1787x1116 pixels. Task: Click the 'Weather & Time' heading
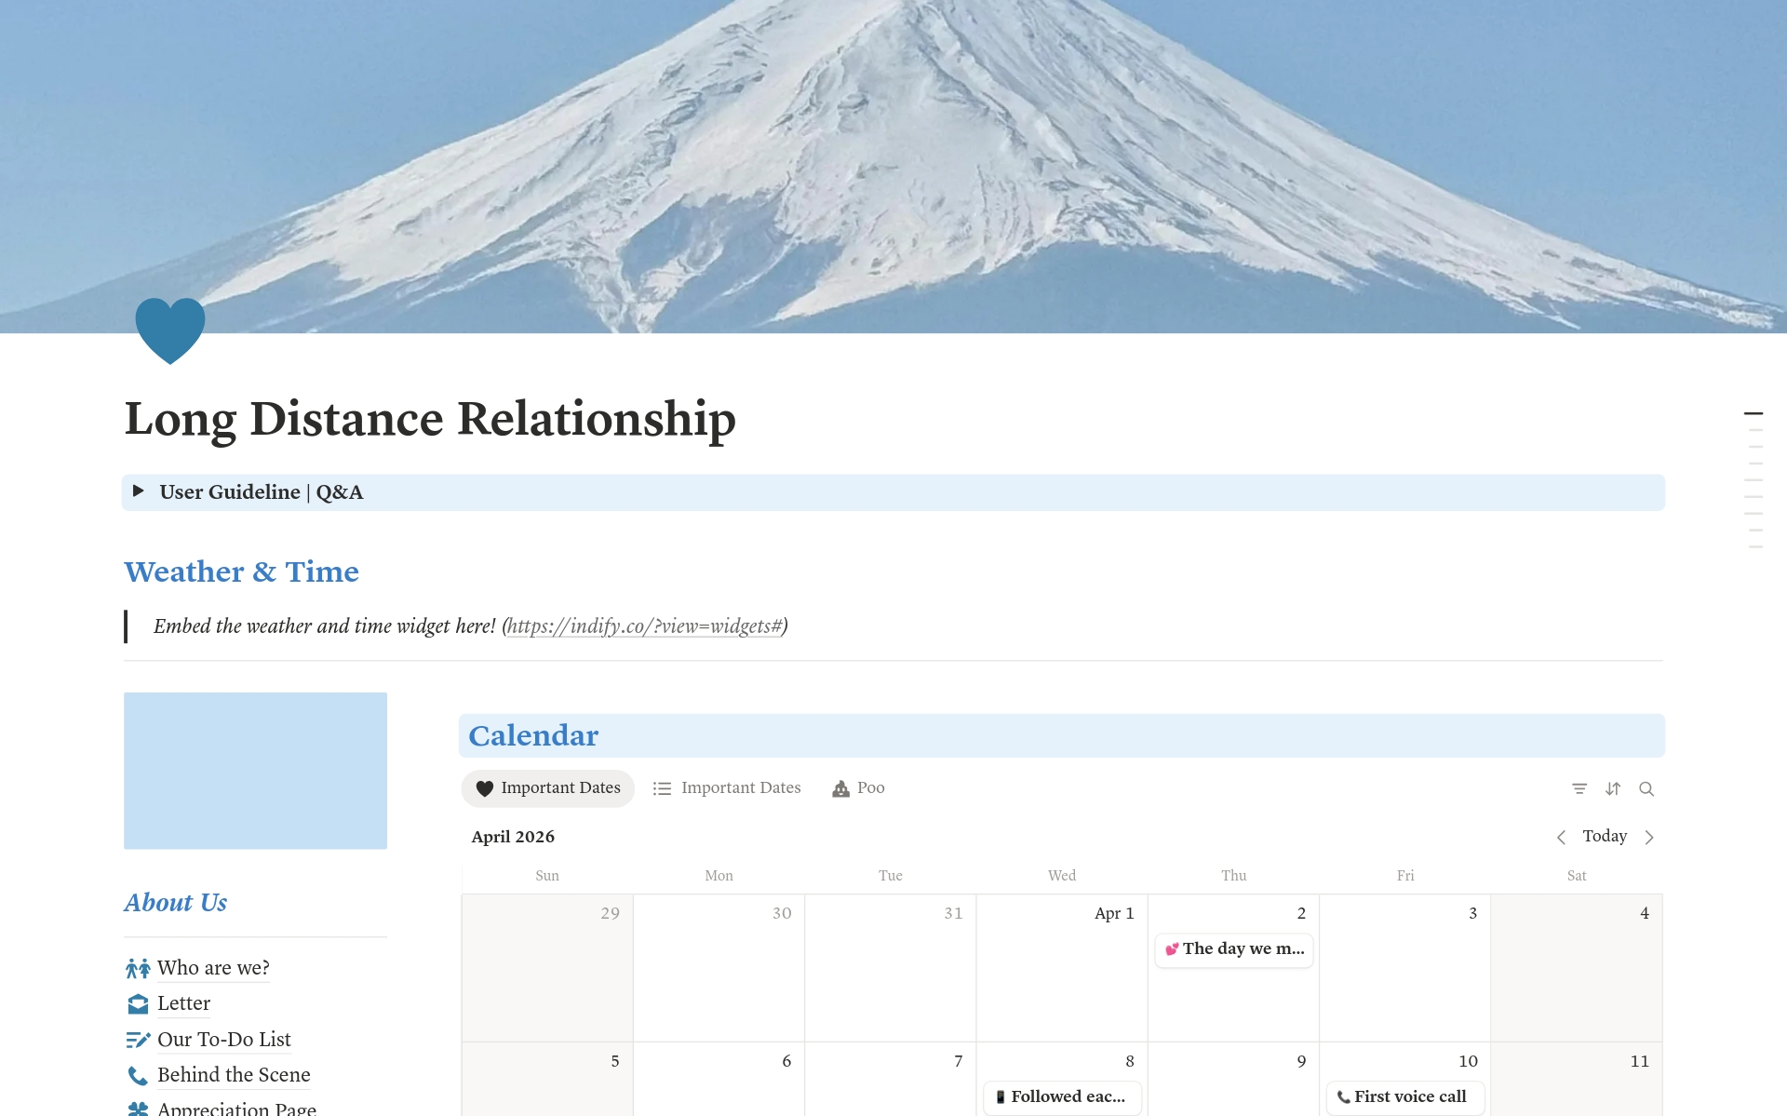tap(242, 571)
